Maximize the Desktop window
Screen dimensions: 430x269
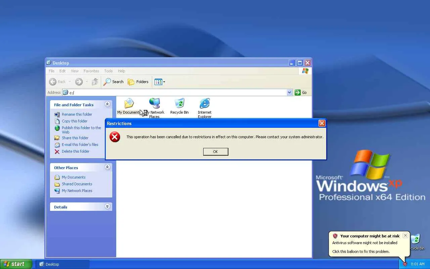click(299, 63)
